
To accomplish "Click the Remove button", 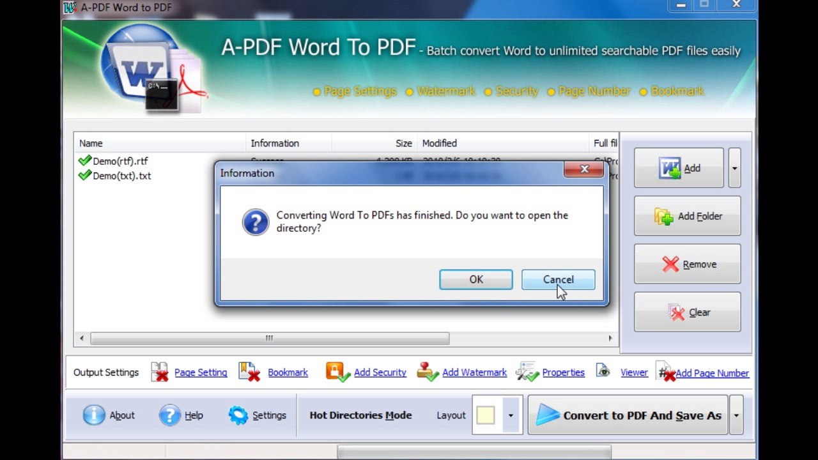I will [688, 264].
